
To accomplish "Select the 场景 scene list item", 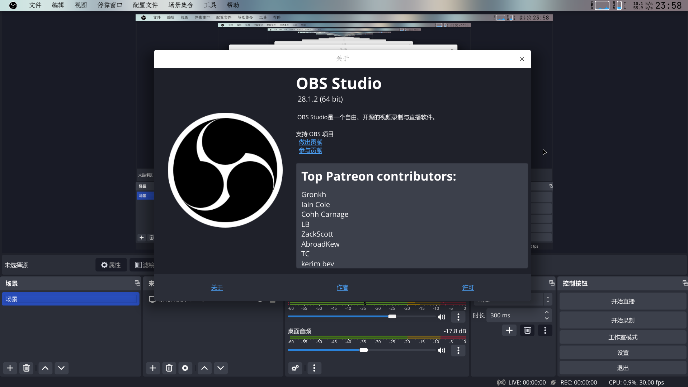I will pos(70,299).
